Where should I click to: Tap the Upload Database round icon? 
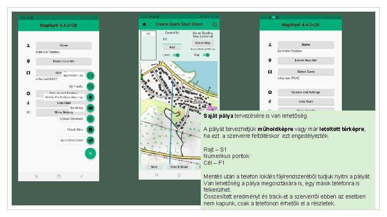[x=90, y=119]
